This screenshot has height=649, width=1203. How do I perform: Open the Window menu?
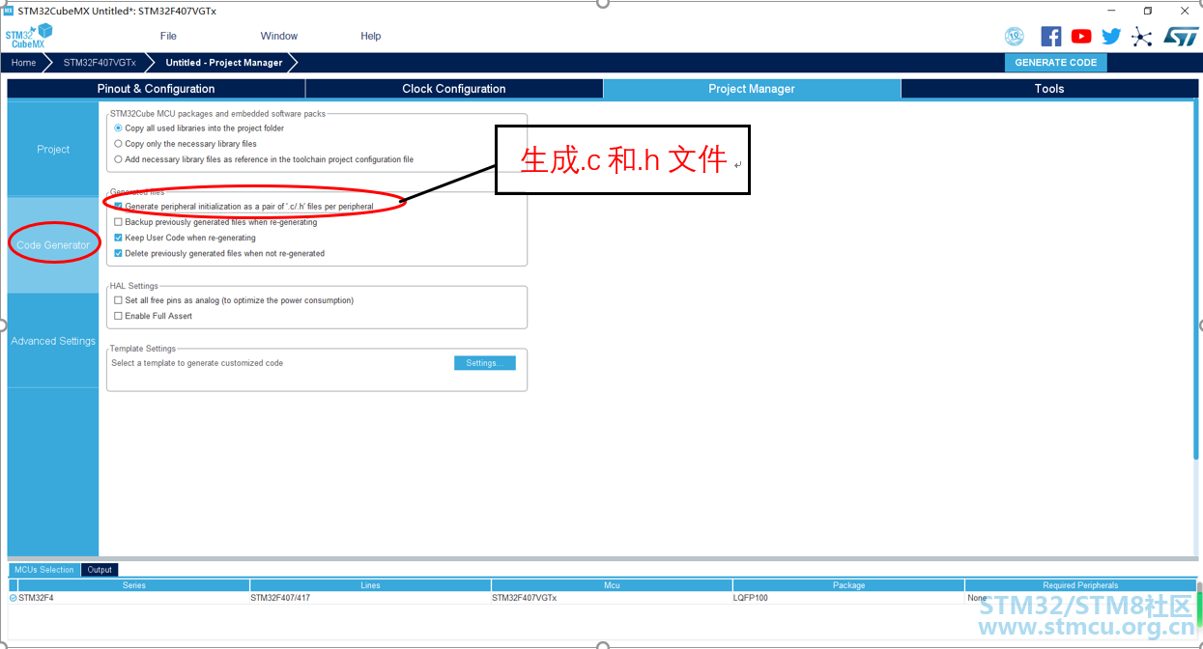click(279, 36)
